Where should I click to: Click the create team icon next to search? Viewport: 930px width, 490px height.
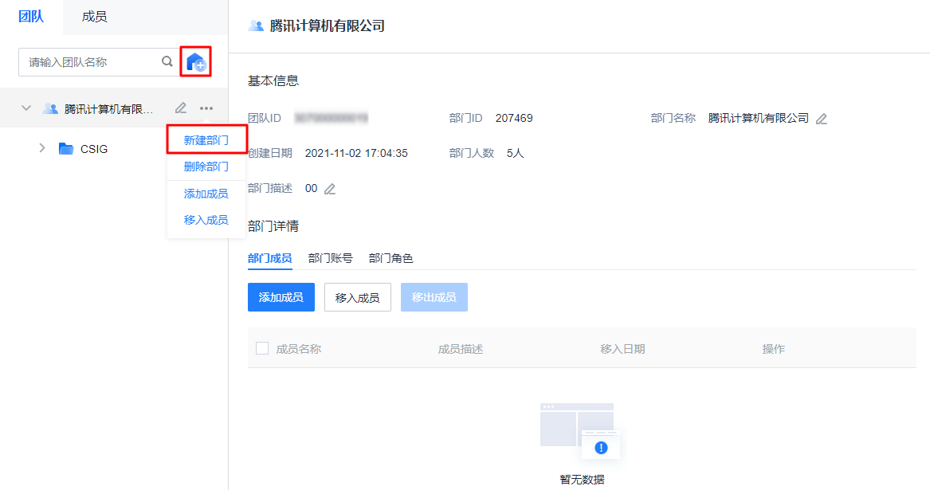point(196,61)
